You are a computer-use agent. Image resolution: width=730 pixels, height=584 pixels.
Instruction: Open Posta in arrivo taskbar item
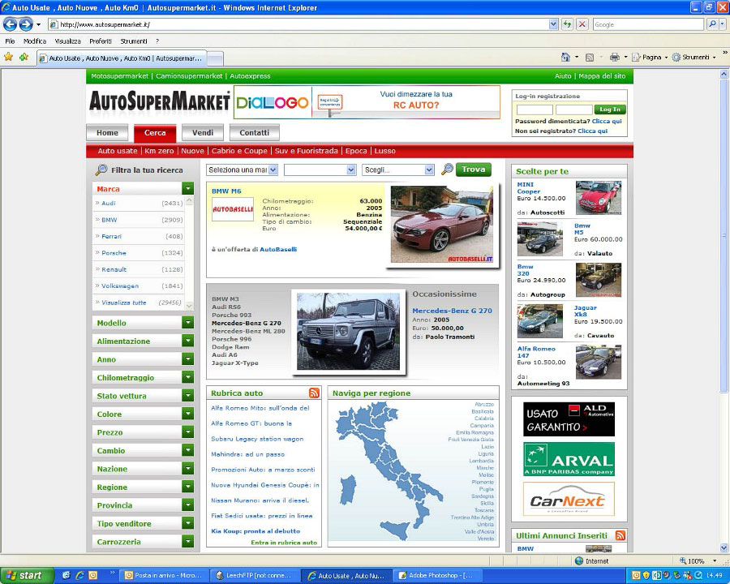click(x=163, y=576)
